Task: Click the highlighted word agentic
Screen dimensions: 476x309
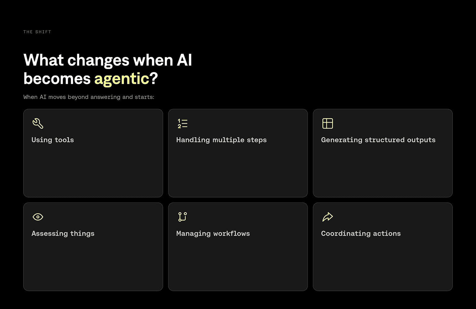Action: click(x=122, y=79)
